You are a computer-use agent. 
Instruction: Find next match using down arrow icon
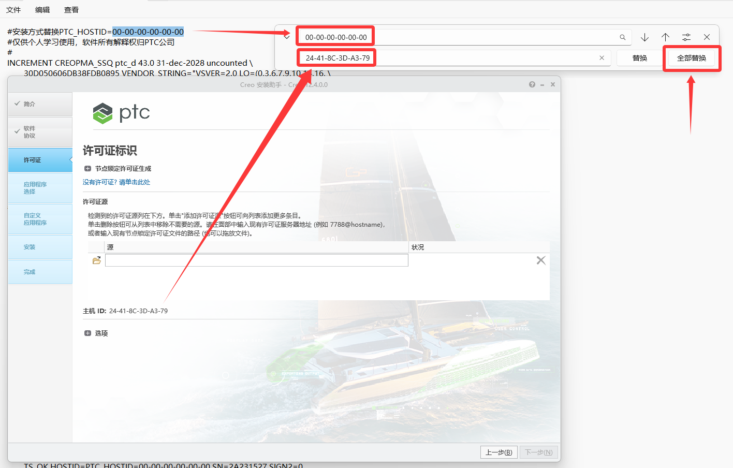[644, 37]
